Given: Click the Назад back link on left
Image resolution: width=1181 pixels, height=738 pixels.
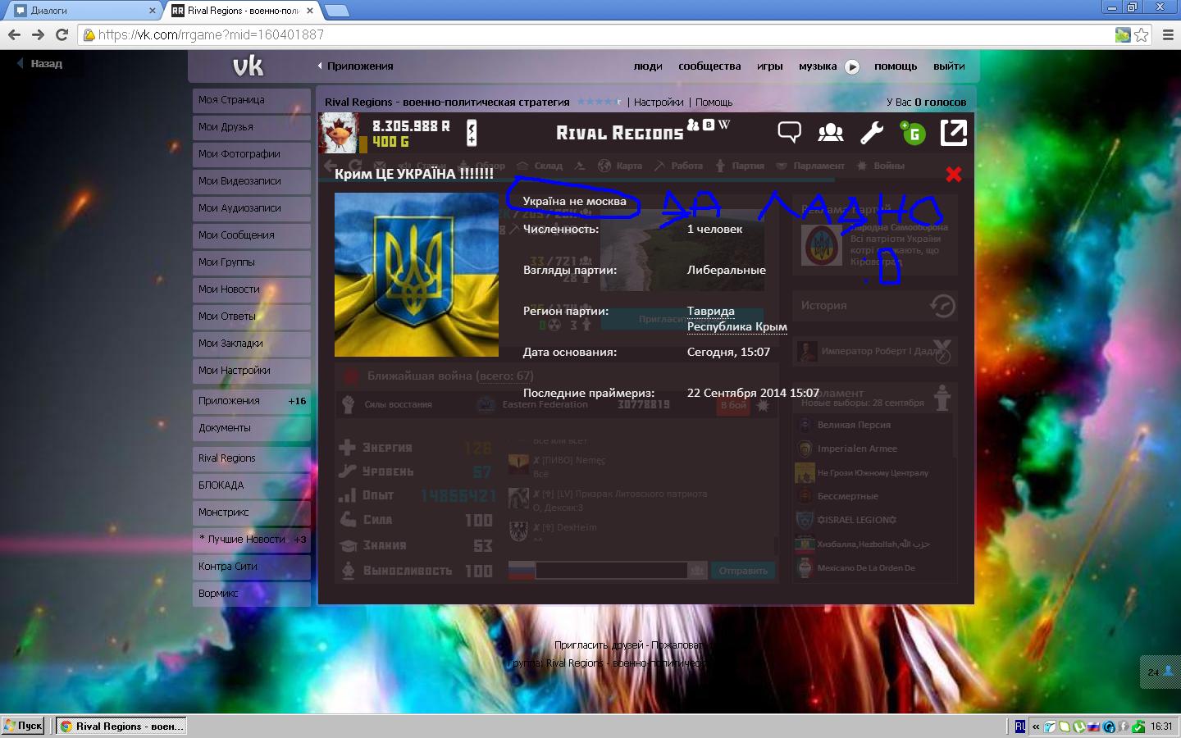Looking at the screenshot, I should click(39, 63).
